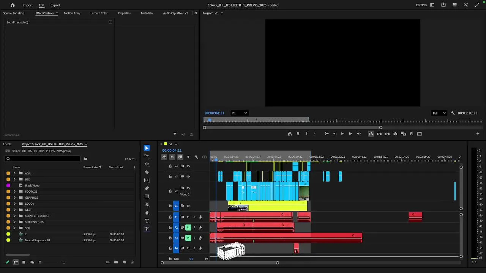Switch to the Effects panel tab

point(7,144)
